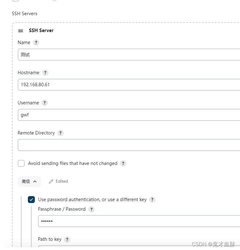Image resolution: width=240 pixels, height=250 pixels.
Task: Collapse the 高级 advanced section
Action: (29, 181)
